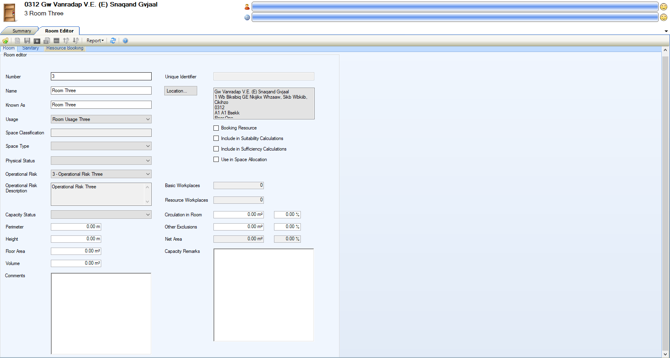Image resolution: width=670 pixels, height=358 pixels.
Task: Enable the Booking Resource checkbox
Action: [216, 128]
